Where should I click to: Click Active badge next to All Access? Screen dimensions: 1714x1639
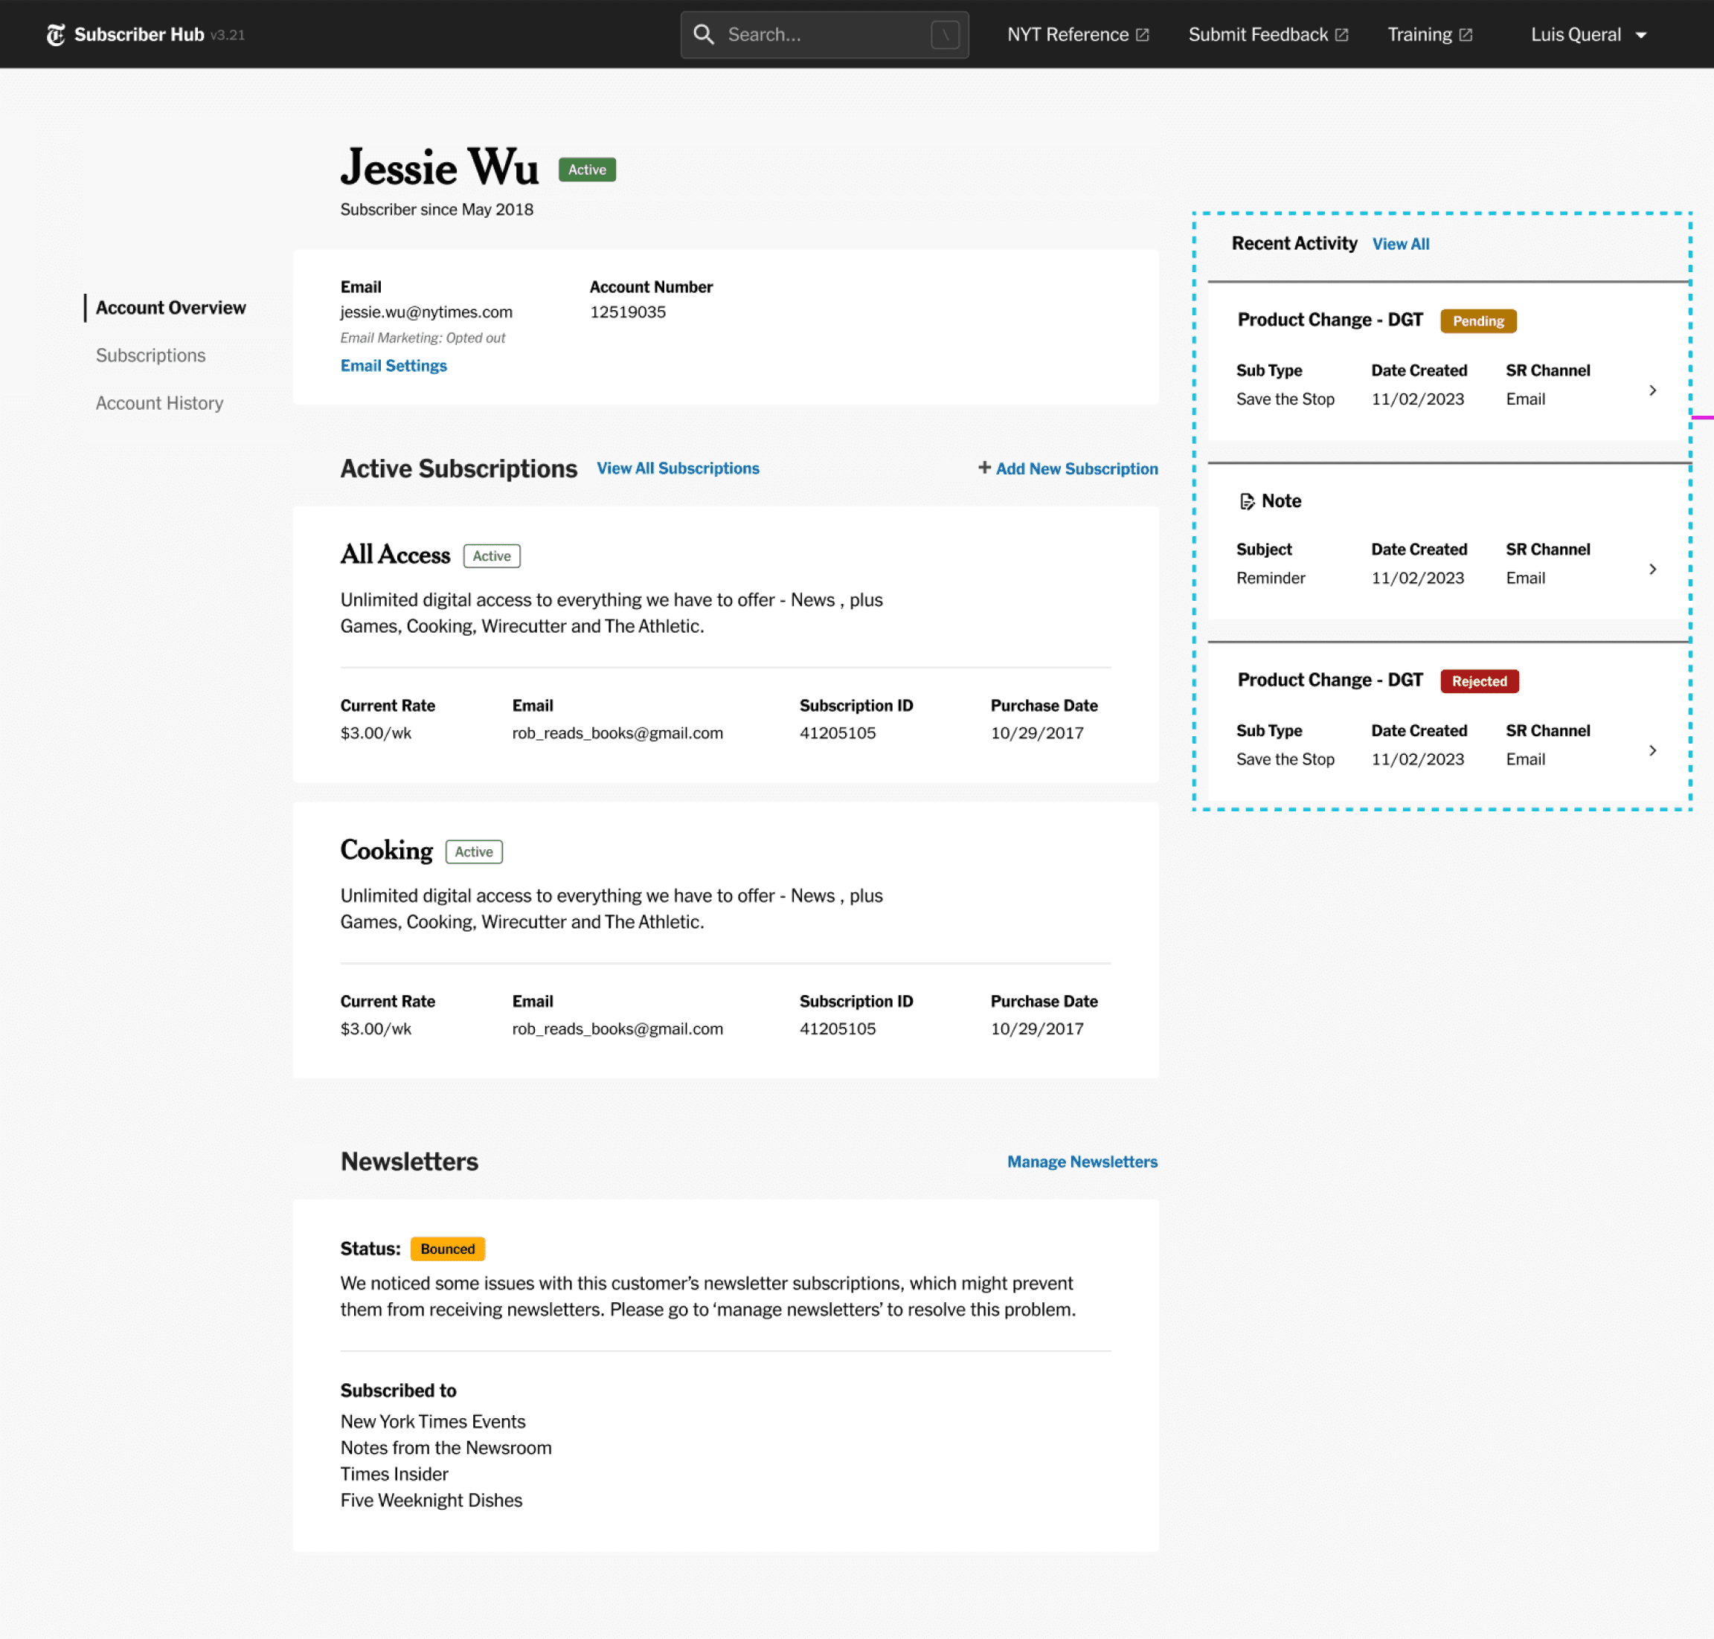[491, 556]
